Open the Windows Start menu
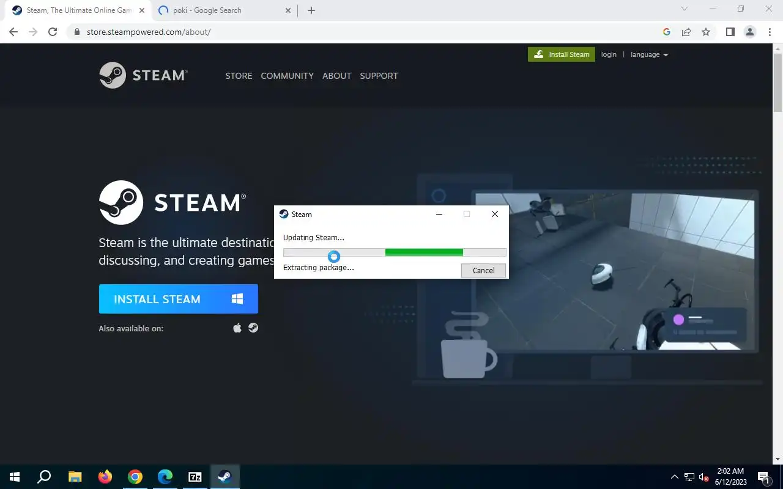Viewport: 783px width, 489px height. click(15, 477)
